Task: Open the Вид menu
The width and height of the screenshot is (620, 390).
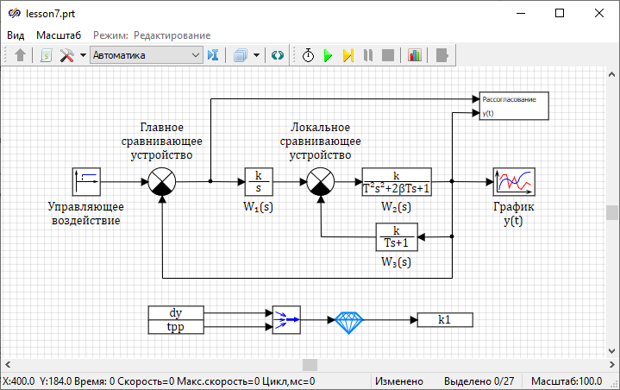Action: [x=16, y=35]
